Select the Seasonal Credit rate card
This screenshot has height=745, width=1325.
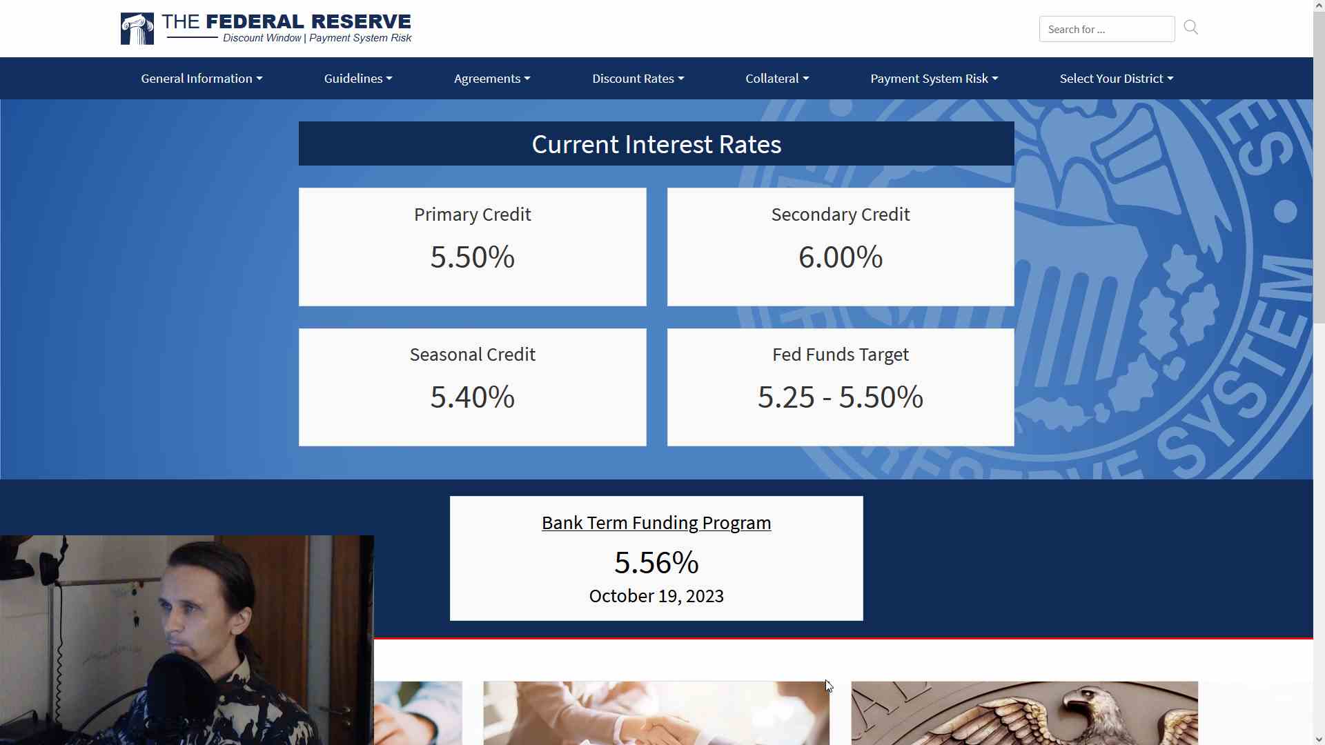[x=473, y=387]
